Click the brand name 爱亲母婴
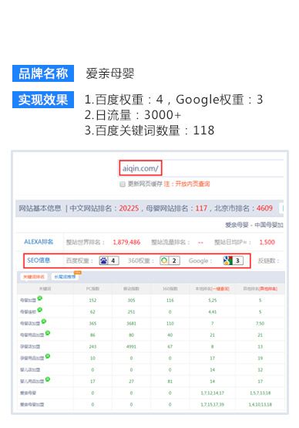 [x=110, y=73]
